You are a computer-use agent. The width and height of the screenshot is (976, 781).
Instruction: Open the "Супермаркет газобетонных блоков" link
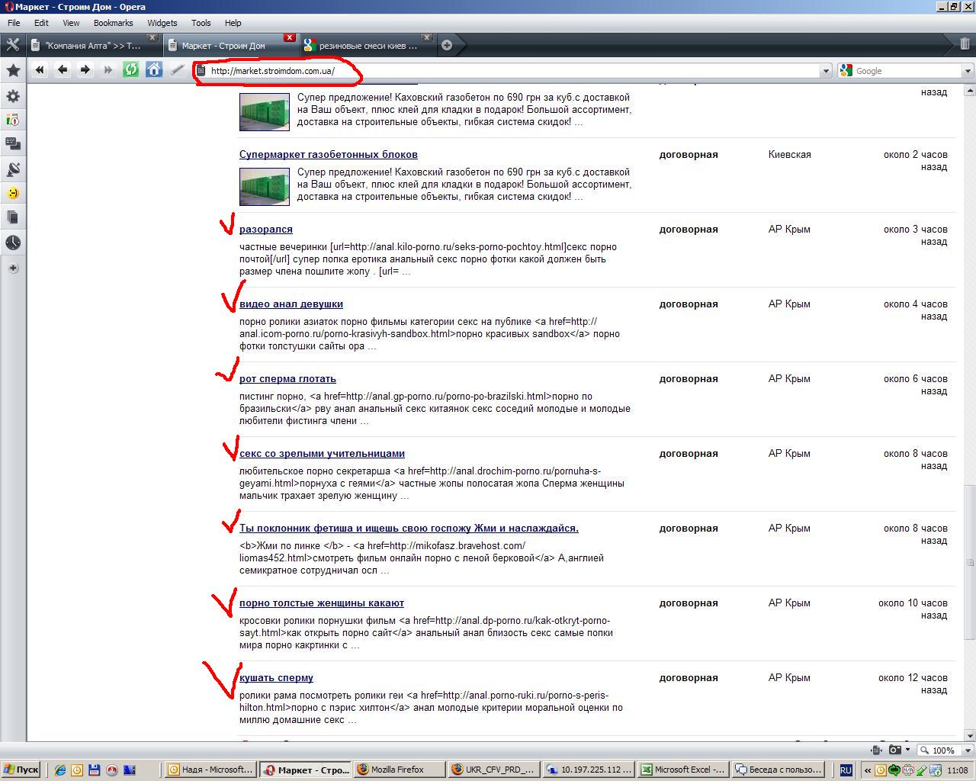[x=329, y=154]
